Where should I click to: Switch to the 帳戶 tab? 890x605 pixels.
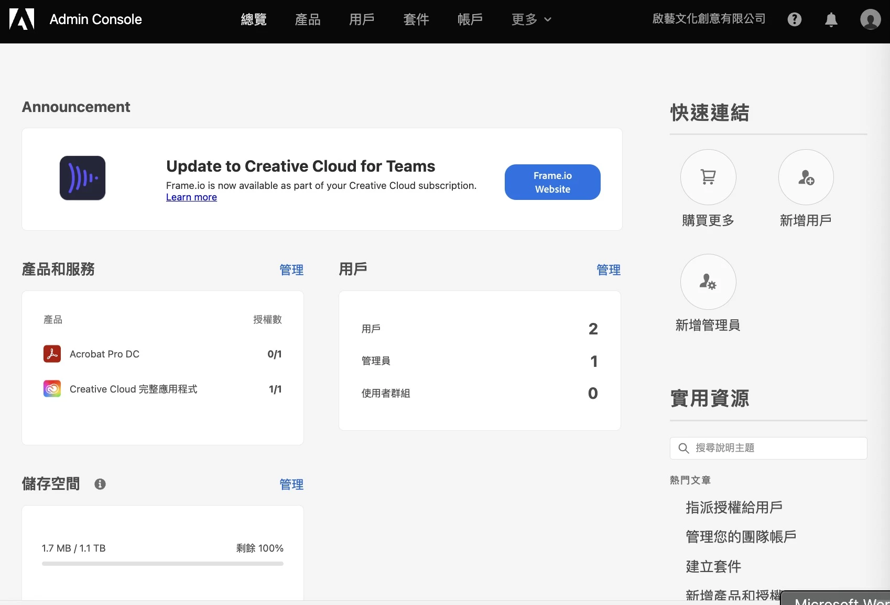coord(470,19)
